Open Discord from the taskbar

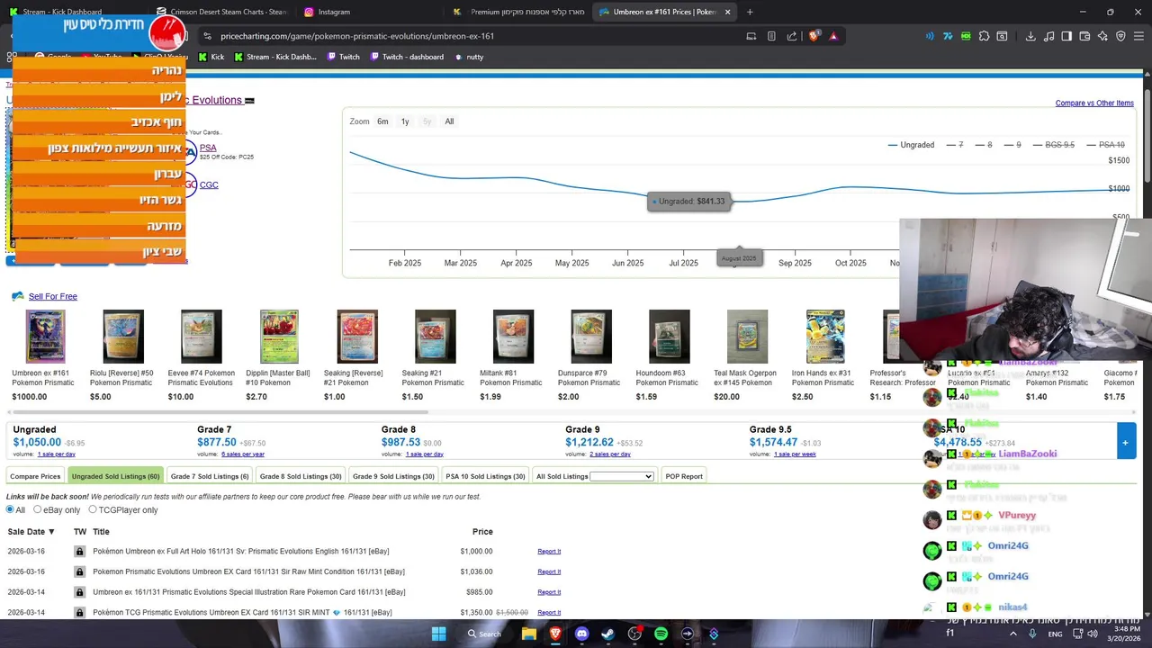581,634
